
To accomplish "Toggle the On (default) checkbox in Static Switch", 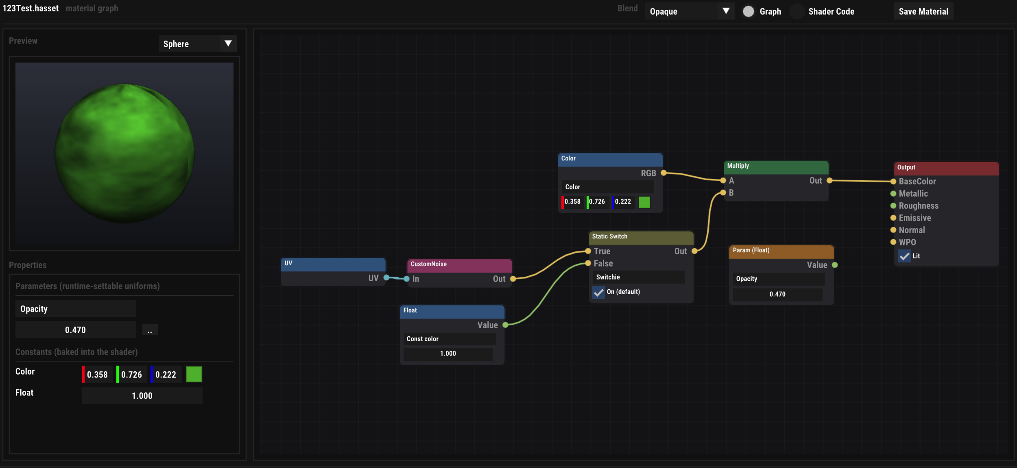I will [x=598, y=292].
